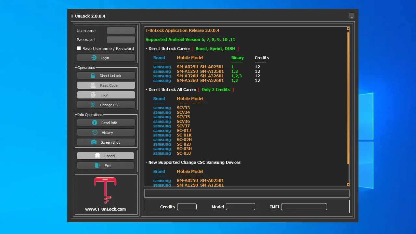Click the empty progress bar below log

247,193
